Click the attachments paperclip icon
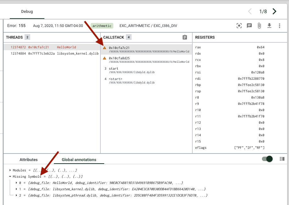This screenshot has height=205, width=289. click(259, 26)
